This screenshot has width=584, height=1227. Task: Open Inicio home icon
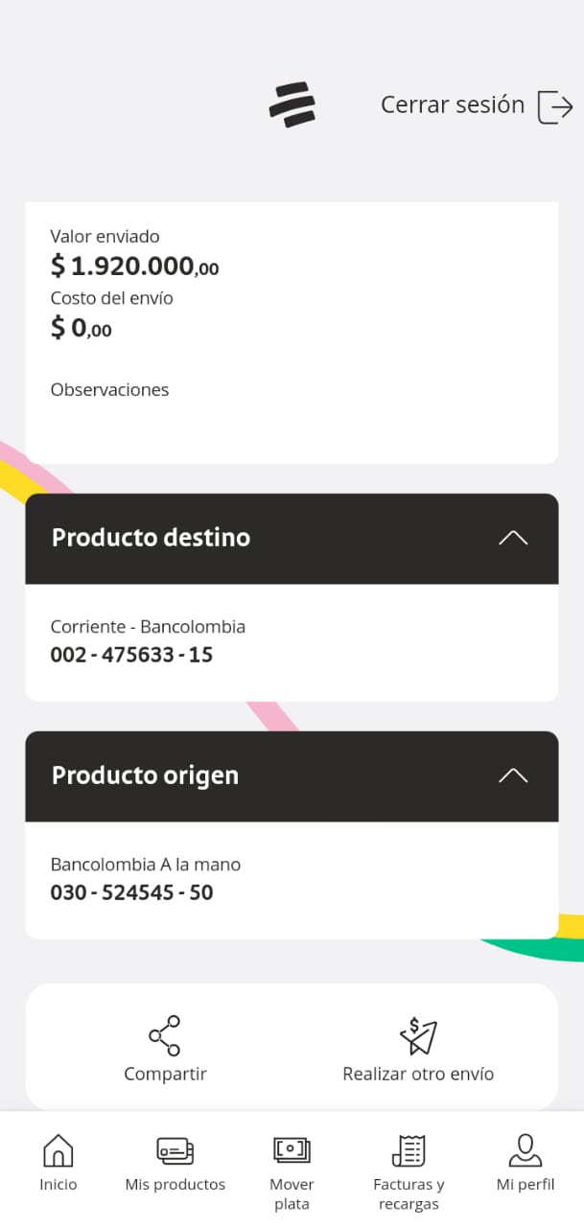tap(58, 1149)
